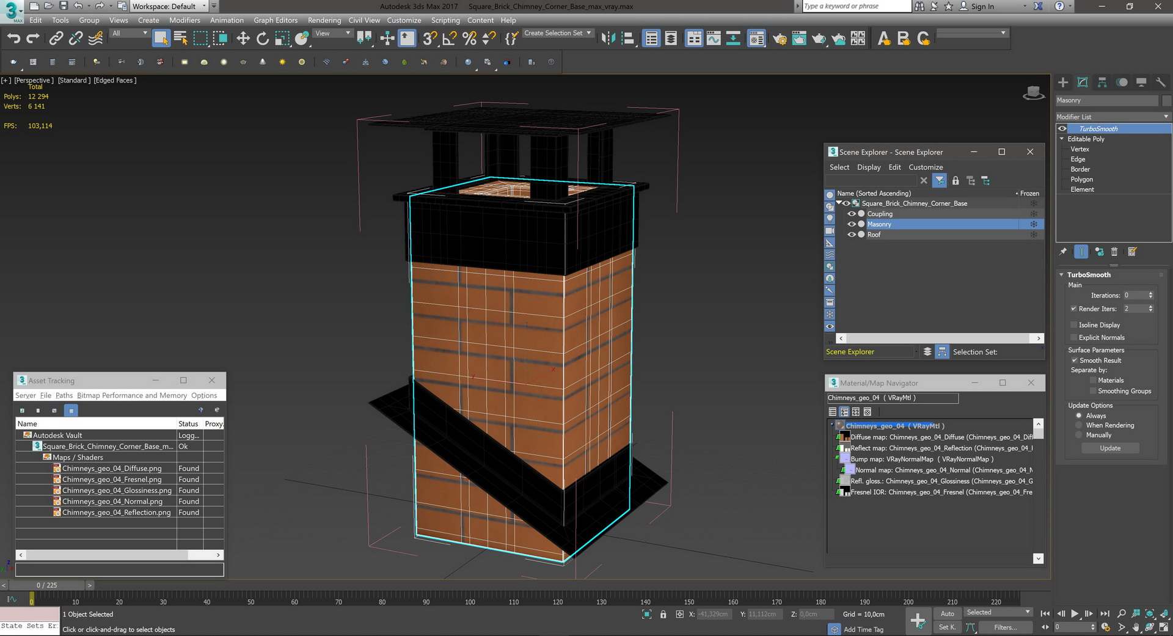This screenshot has height=636, width=1173.
Task: Open Bitmap Performance and Memory menu
Action: pyautogui.click(x=132, y=395)
